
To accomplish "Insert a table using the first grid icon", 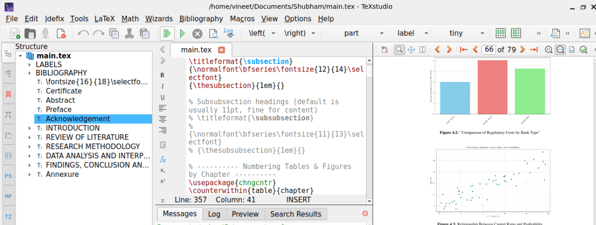I will click(x=501, y=33).
